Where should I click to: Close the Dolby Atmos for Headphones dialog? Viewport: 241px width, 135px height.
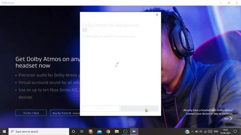coord(157,15)
